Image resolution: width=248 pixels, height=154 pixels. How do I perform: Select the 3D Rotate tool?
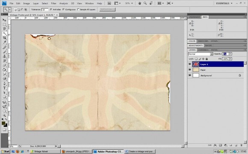[x=4, y=102]
